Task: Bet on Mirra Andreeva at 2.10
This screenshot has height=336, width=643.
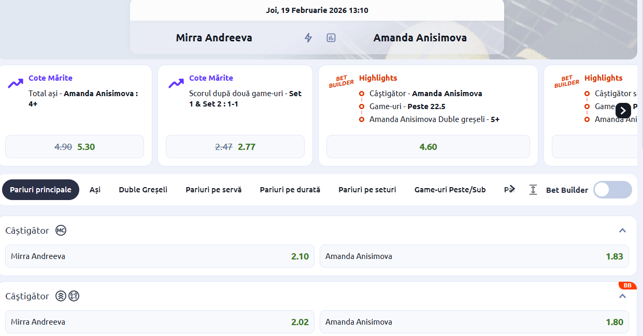Action: 160,256
